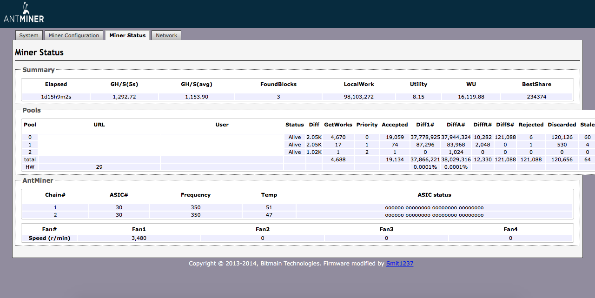Go to the Network tab
Image resolution: width=595 pixels, height=298 pixels.
click(166, 35)
